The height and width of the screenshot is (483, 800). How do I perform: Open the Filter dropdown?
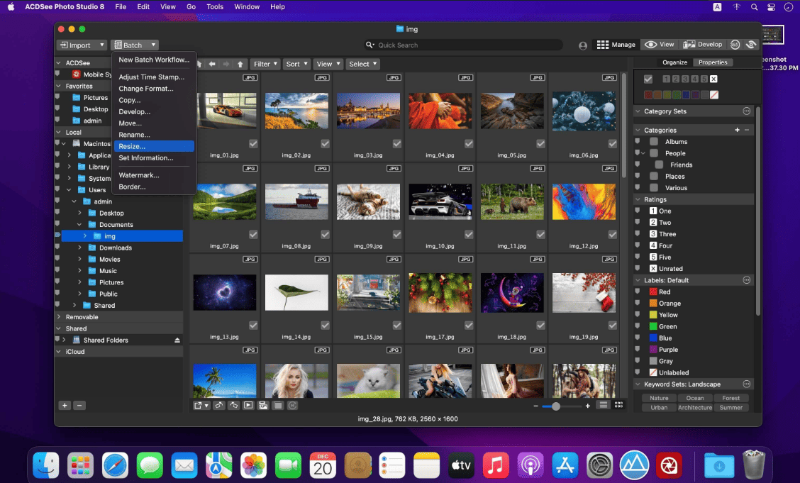(x=265, y=65)
